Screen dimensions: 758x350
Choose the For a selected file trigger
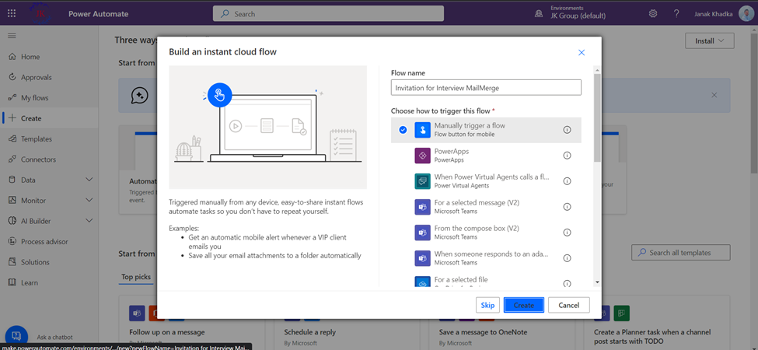486,280
